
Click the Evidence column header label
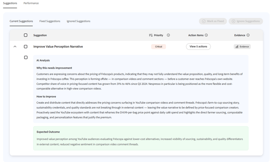pos(239,35)
